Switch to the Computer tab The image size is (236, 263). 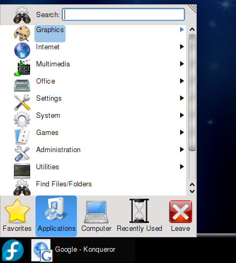pyautogui.click(x=96, y=216)
